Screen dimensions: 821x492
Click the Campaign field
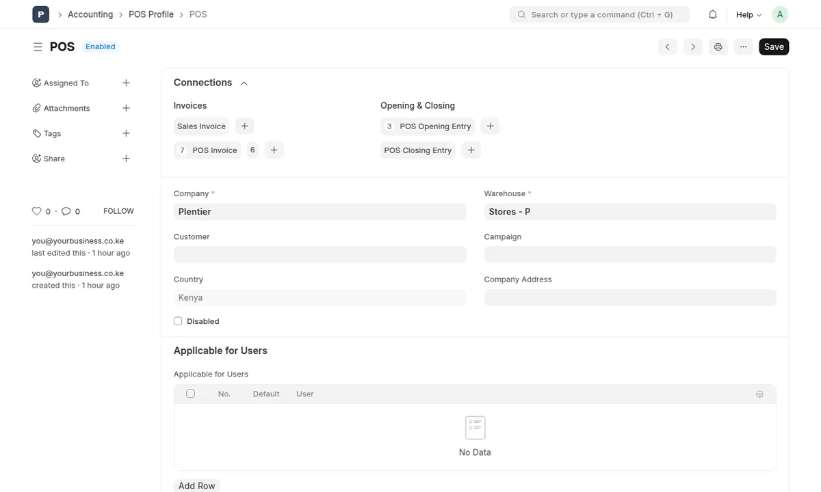630,254
